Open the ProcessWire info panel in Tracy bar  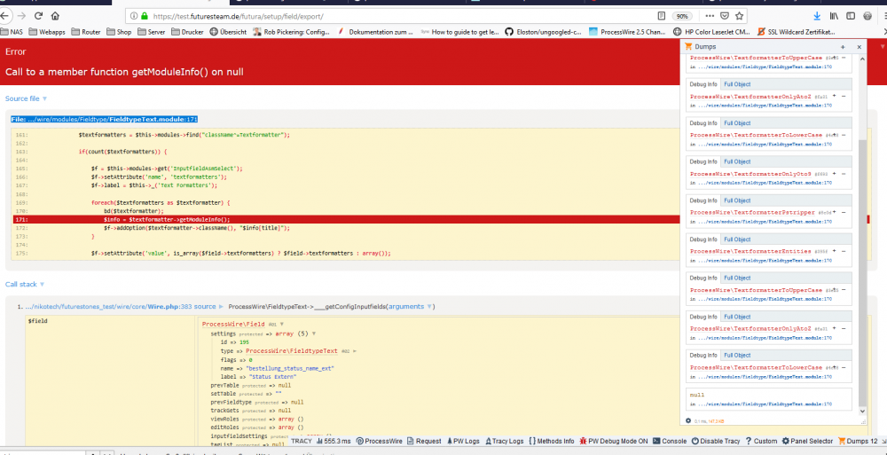tap(383, 441)
